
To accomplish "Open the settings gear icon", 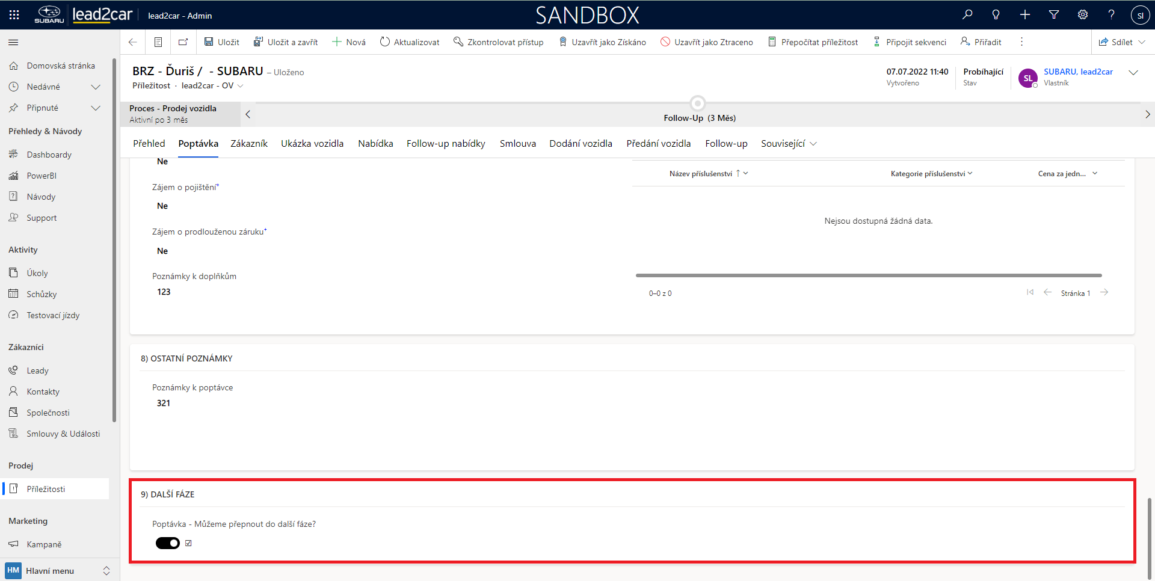I will pos(1083,14).
